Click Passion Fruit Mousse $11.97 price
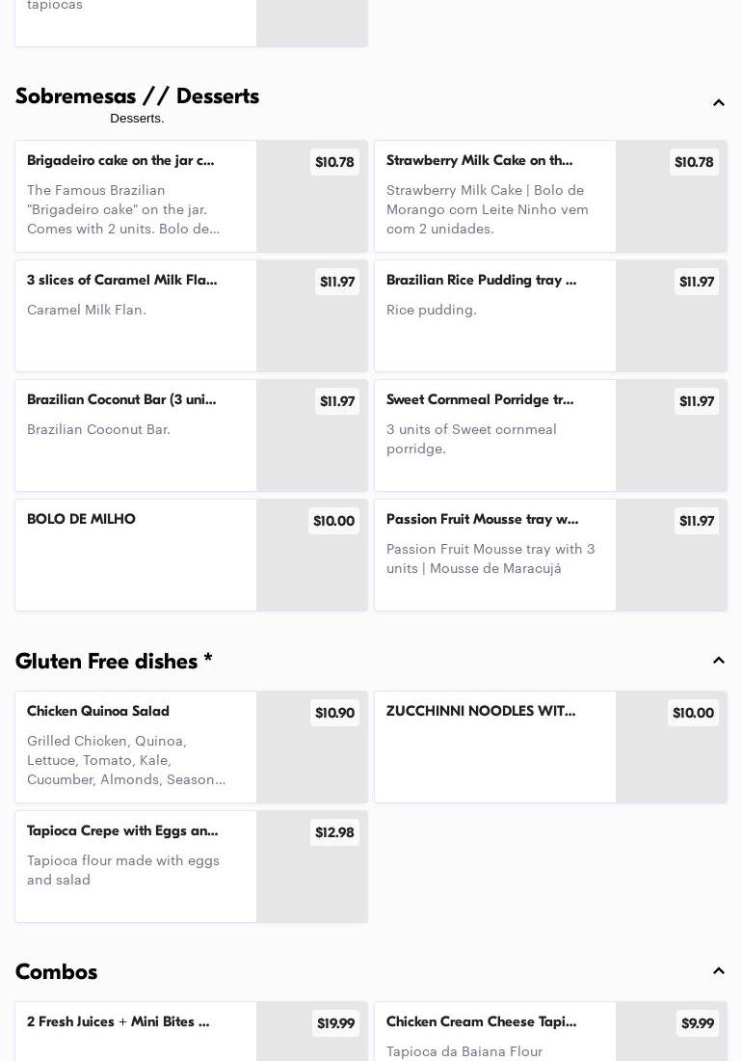Viewport: 742px width, 1061px height. 697,521
